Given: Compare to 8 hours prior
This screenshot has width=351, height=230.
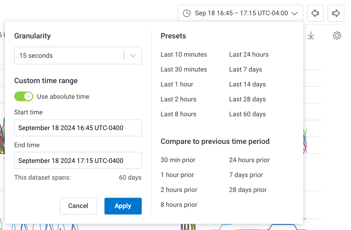Looking at the screenshot, I should 179,205.
